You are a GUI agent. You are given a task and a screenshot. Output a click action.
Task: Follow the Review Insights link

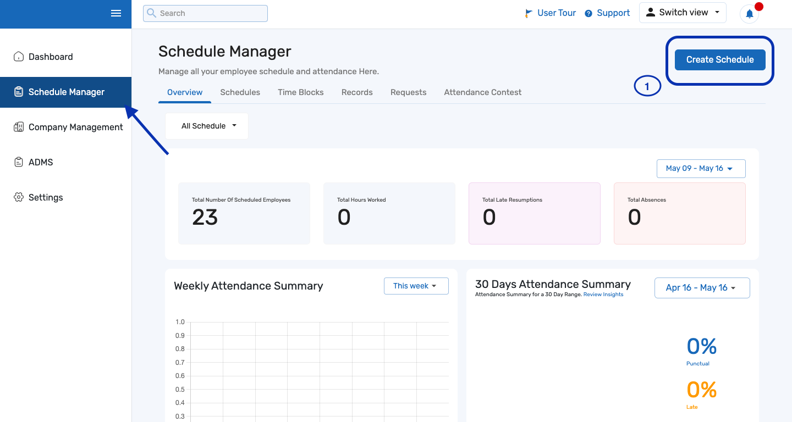point(603,295)
